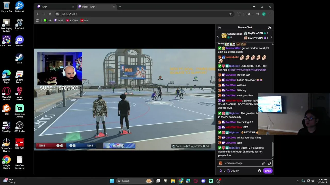This screenshot has width=330, height=185.
Task: Open Discord from taskbar
Action: 203,181
